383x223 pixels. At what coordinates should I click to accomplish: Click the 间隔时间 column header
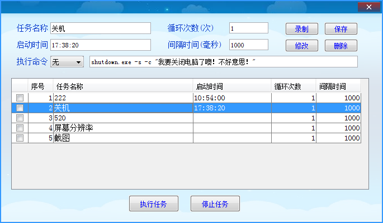pos(338,86)
